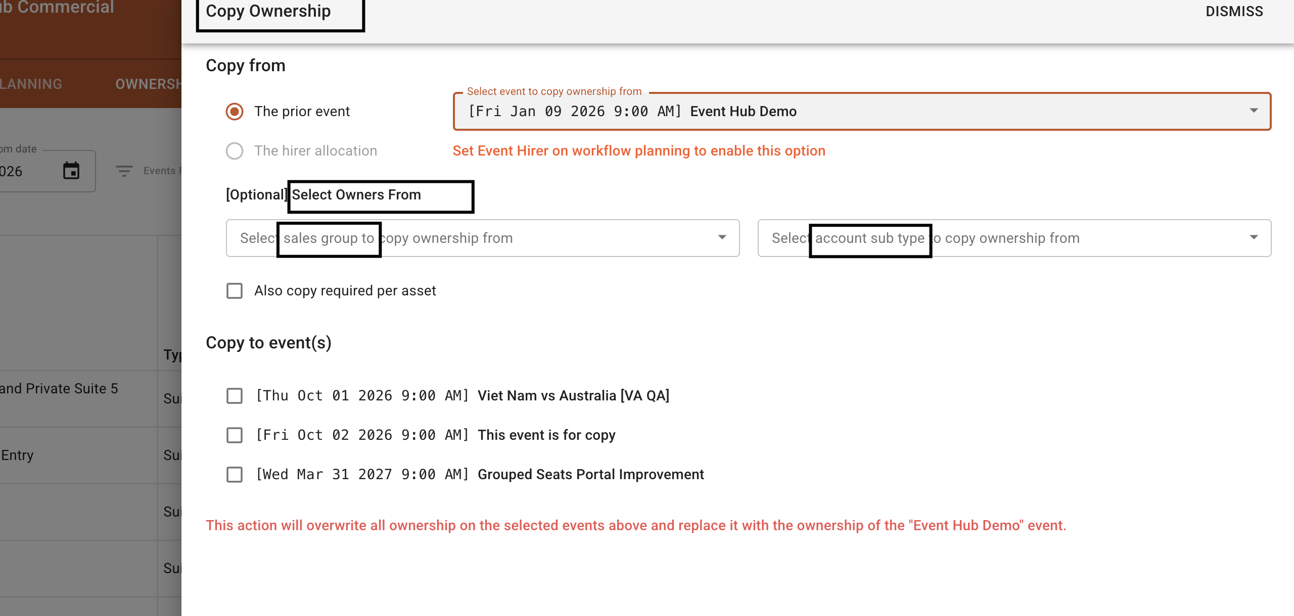Click the Entry row in table

pos(17,455)
